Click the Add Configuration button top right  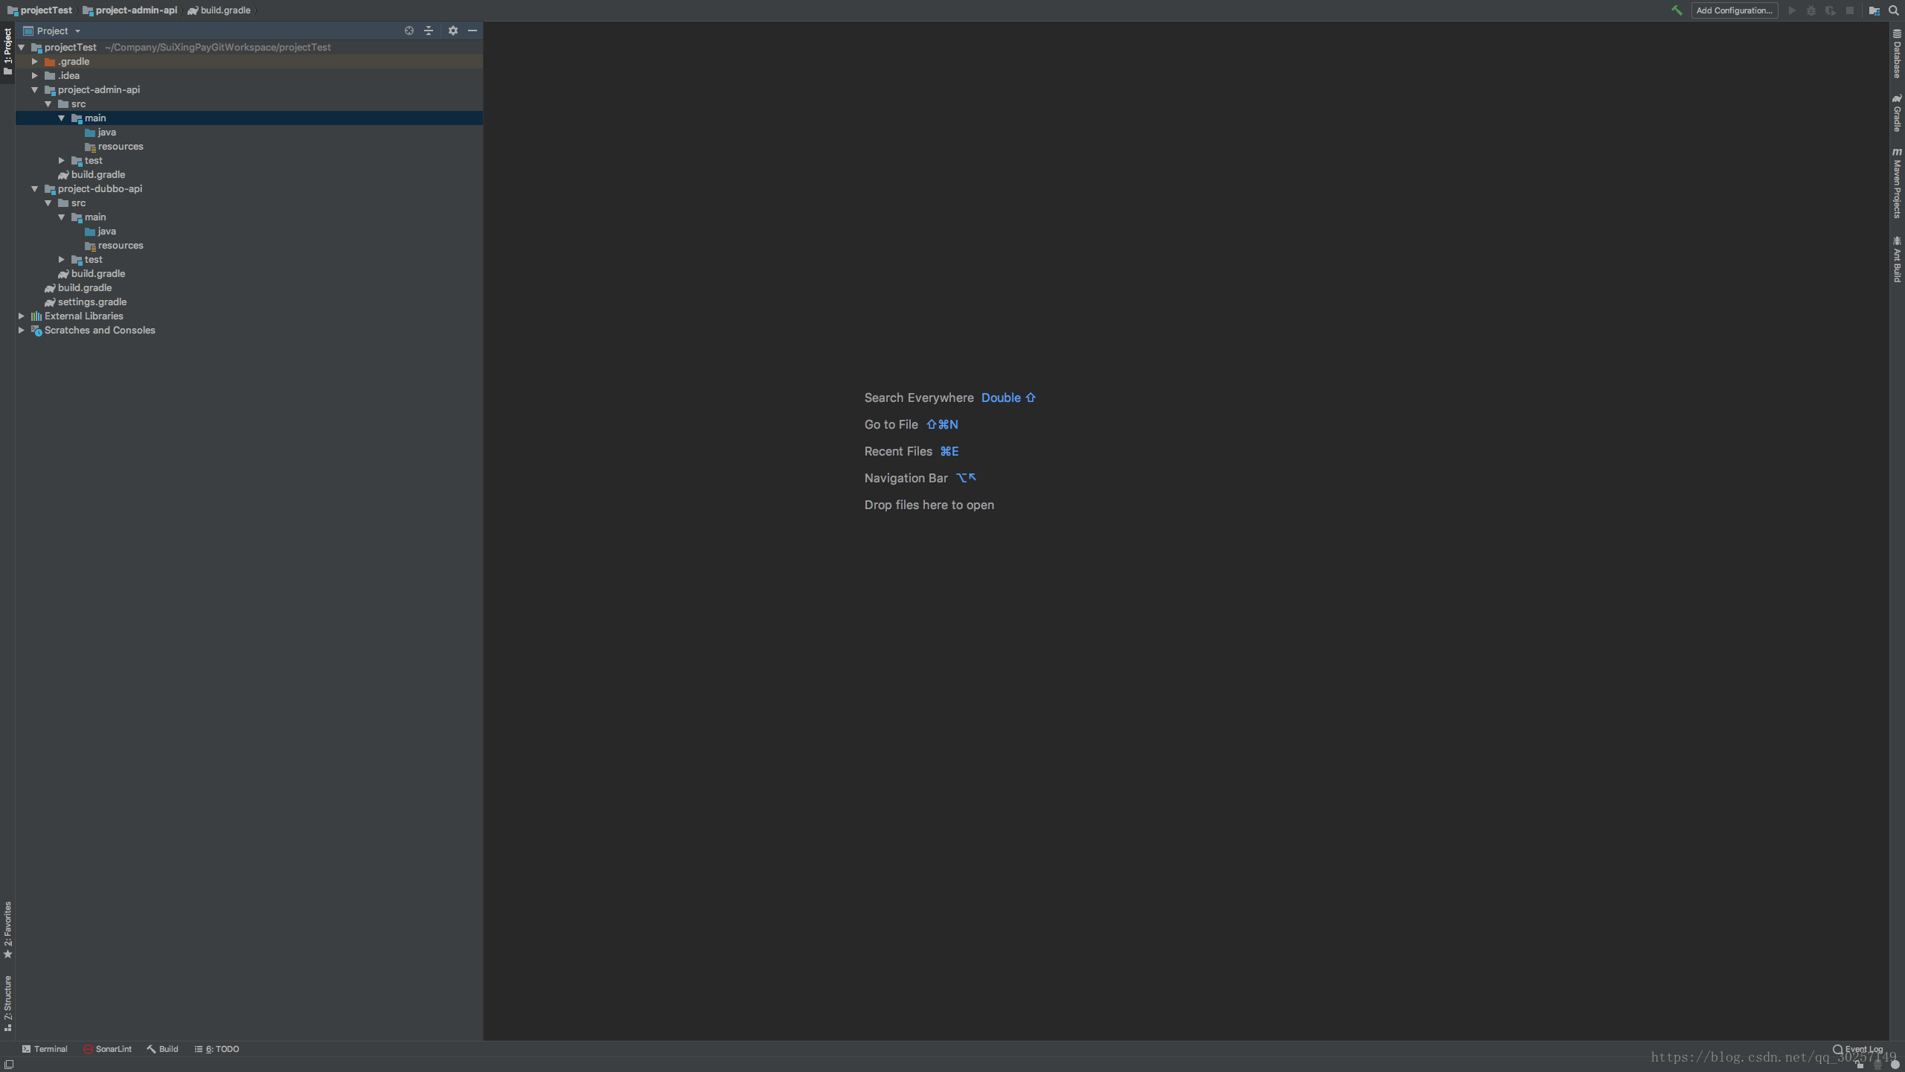(x=1734, y=10)
